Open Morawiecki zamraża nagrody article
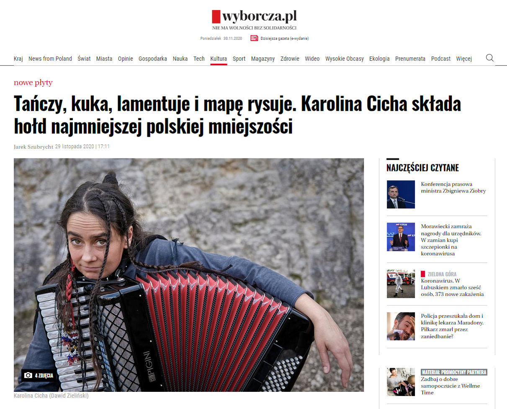 tap(451, 240)
